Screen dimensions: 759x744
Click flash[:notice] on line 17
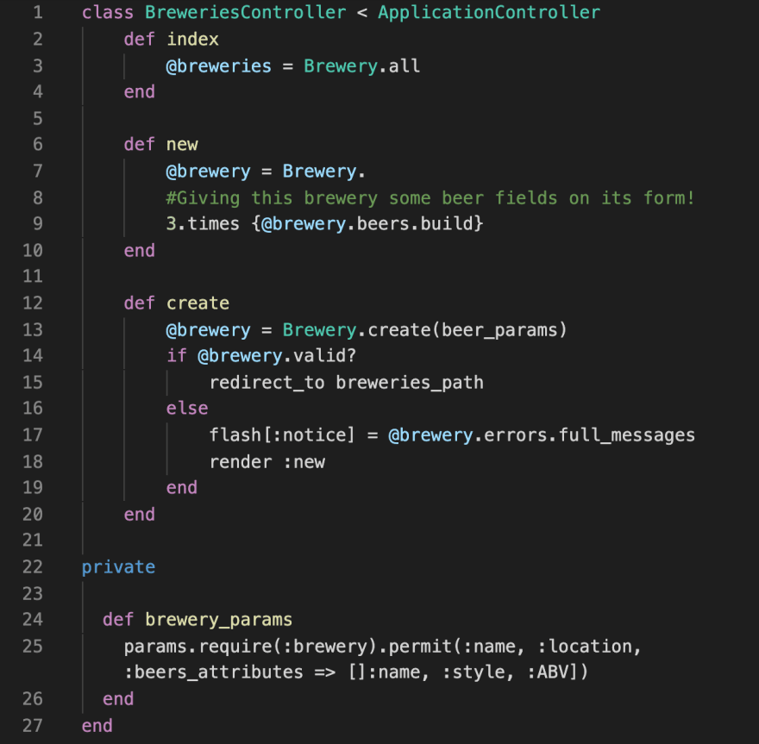point(282,435)
